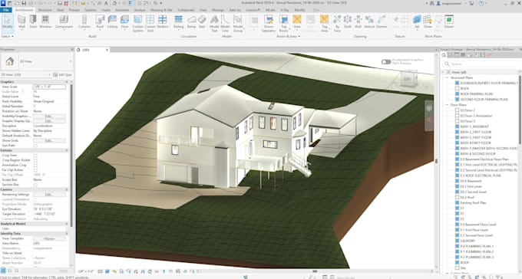Select the Door tool
This screenshot has width=522, height=279.
pos(33,21)
